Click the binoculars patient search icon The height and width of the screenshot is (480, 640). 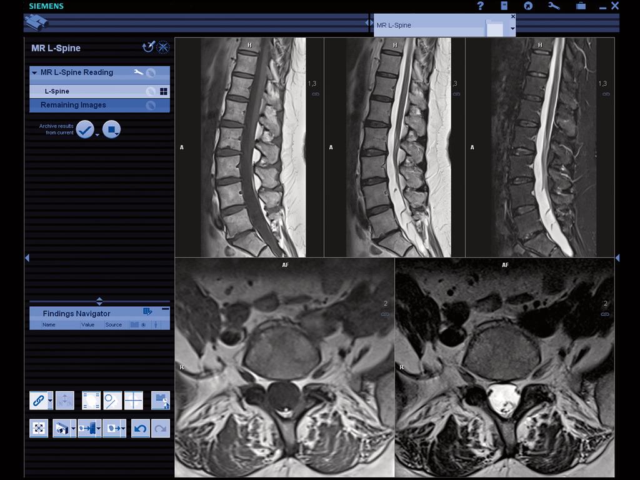coord(36,22)
